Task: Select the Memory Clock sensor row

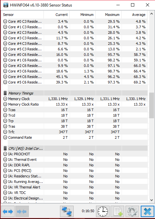Action: (x=75, y=99)
